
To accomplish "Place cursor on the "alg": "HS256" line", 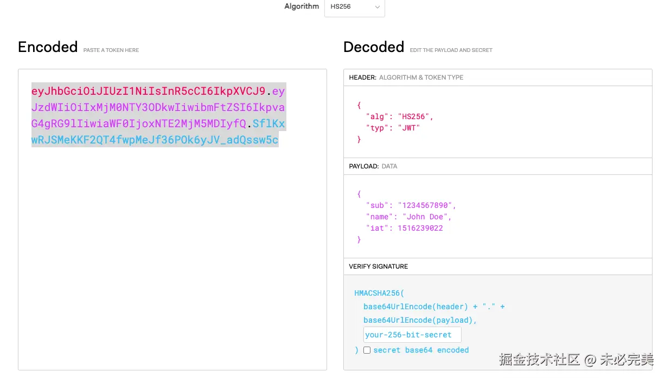I will [400, 116].
